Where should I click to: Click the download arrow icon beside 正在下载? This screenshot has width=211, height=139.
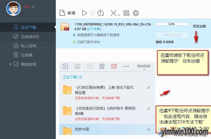[16, 27]
